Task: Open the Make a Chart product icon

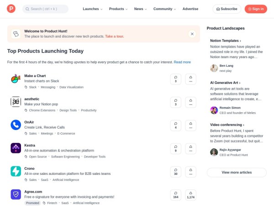Action: click(16, 79)
